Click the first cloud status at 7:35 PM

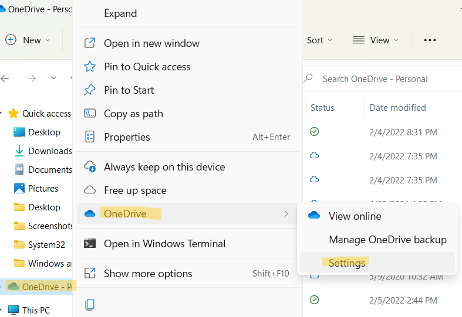315,155
